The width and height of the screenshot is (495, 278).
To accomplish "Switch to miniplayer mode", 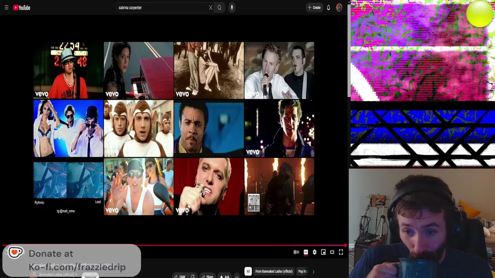I will pyautogui.click(x=323, y=252).
